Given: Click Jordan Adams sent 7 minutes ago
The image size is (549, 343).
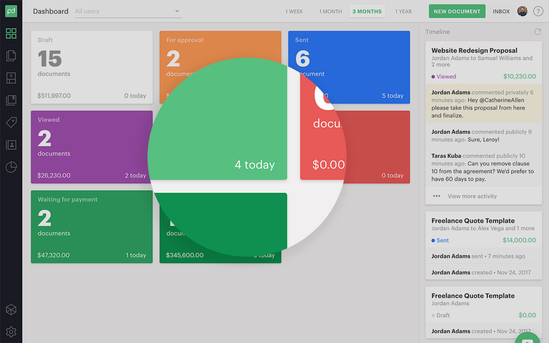Looking at the screenshot, I should [x=478, y=256].
